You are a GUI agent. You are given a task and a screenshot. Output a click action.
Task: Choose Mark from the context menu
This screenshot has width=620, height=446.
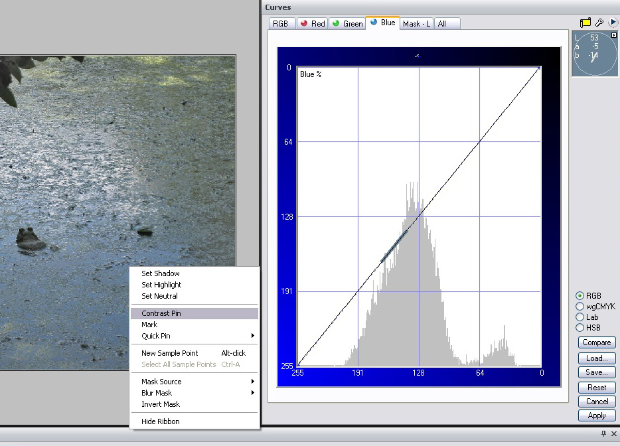pos(194,325)
